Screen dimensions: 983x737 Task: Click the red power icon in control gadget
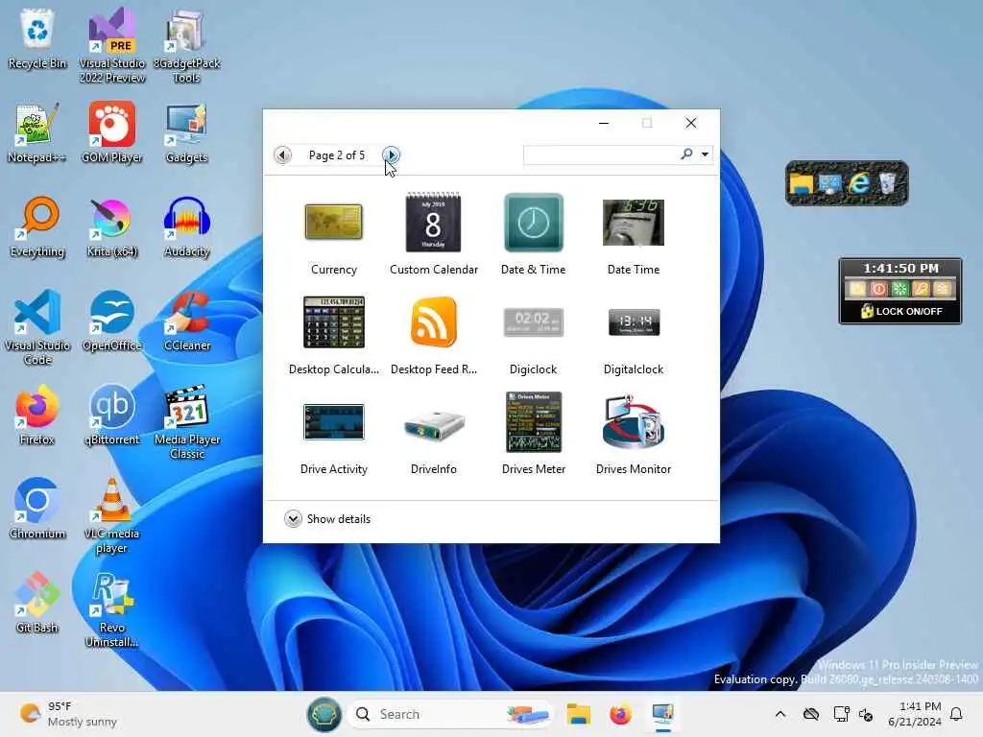pos(878,289)
